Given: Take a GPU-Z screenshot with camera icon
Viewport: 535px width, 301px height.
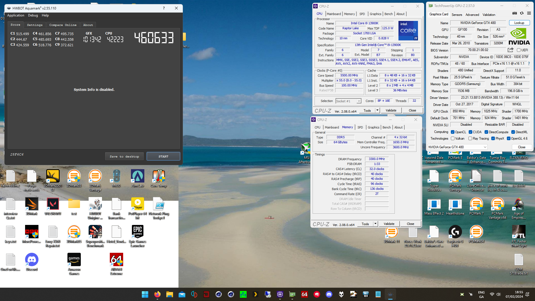Looking at the screenshot, I should tap(515, 13).
